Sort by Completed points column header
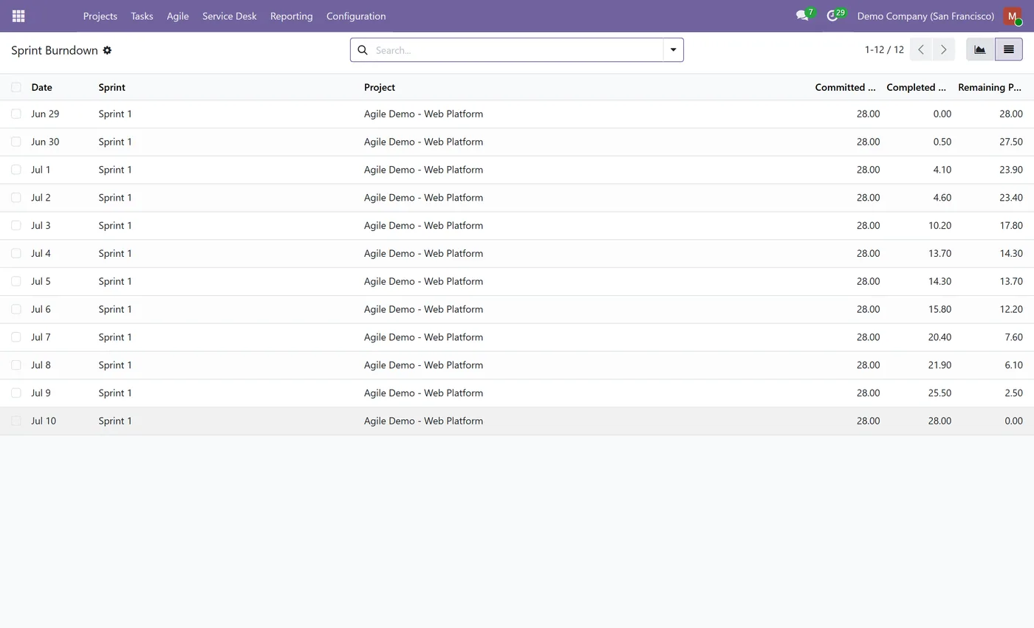The image size is (1034, 628). point(916,87)
